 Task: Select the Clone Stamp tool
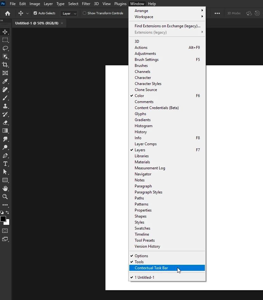(x=5, y=106)
